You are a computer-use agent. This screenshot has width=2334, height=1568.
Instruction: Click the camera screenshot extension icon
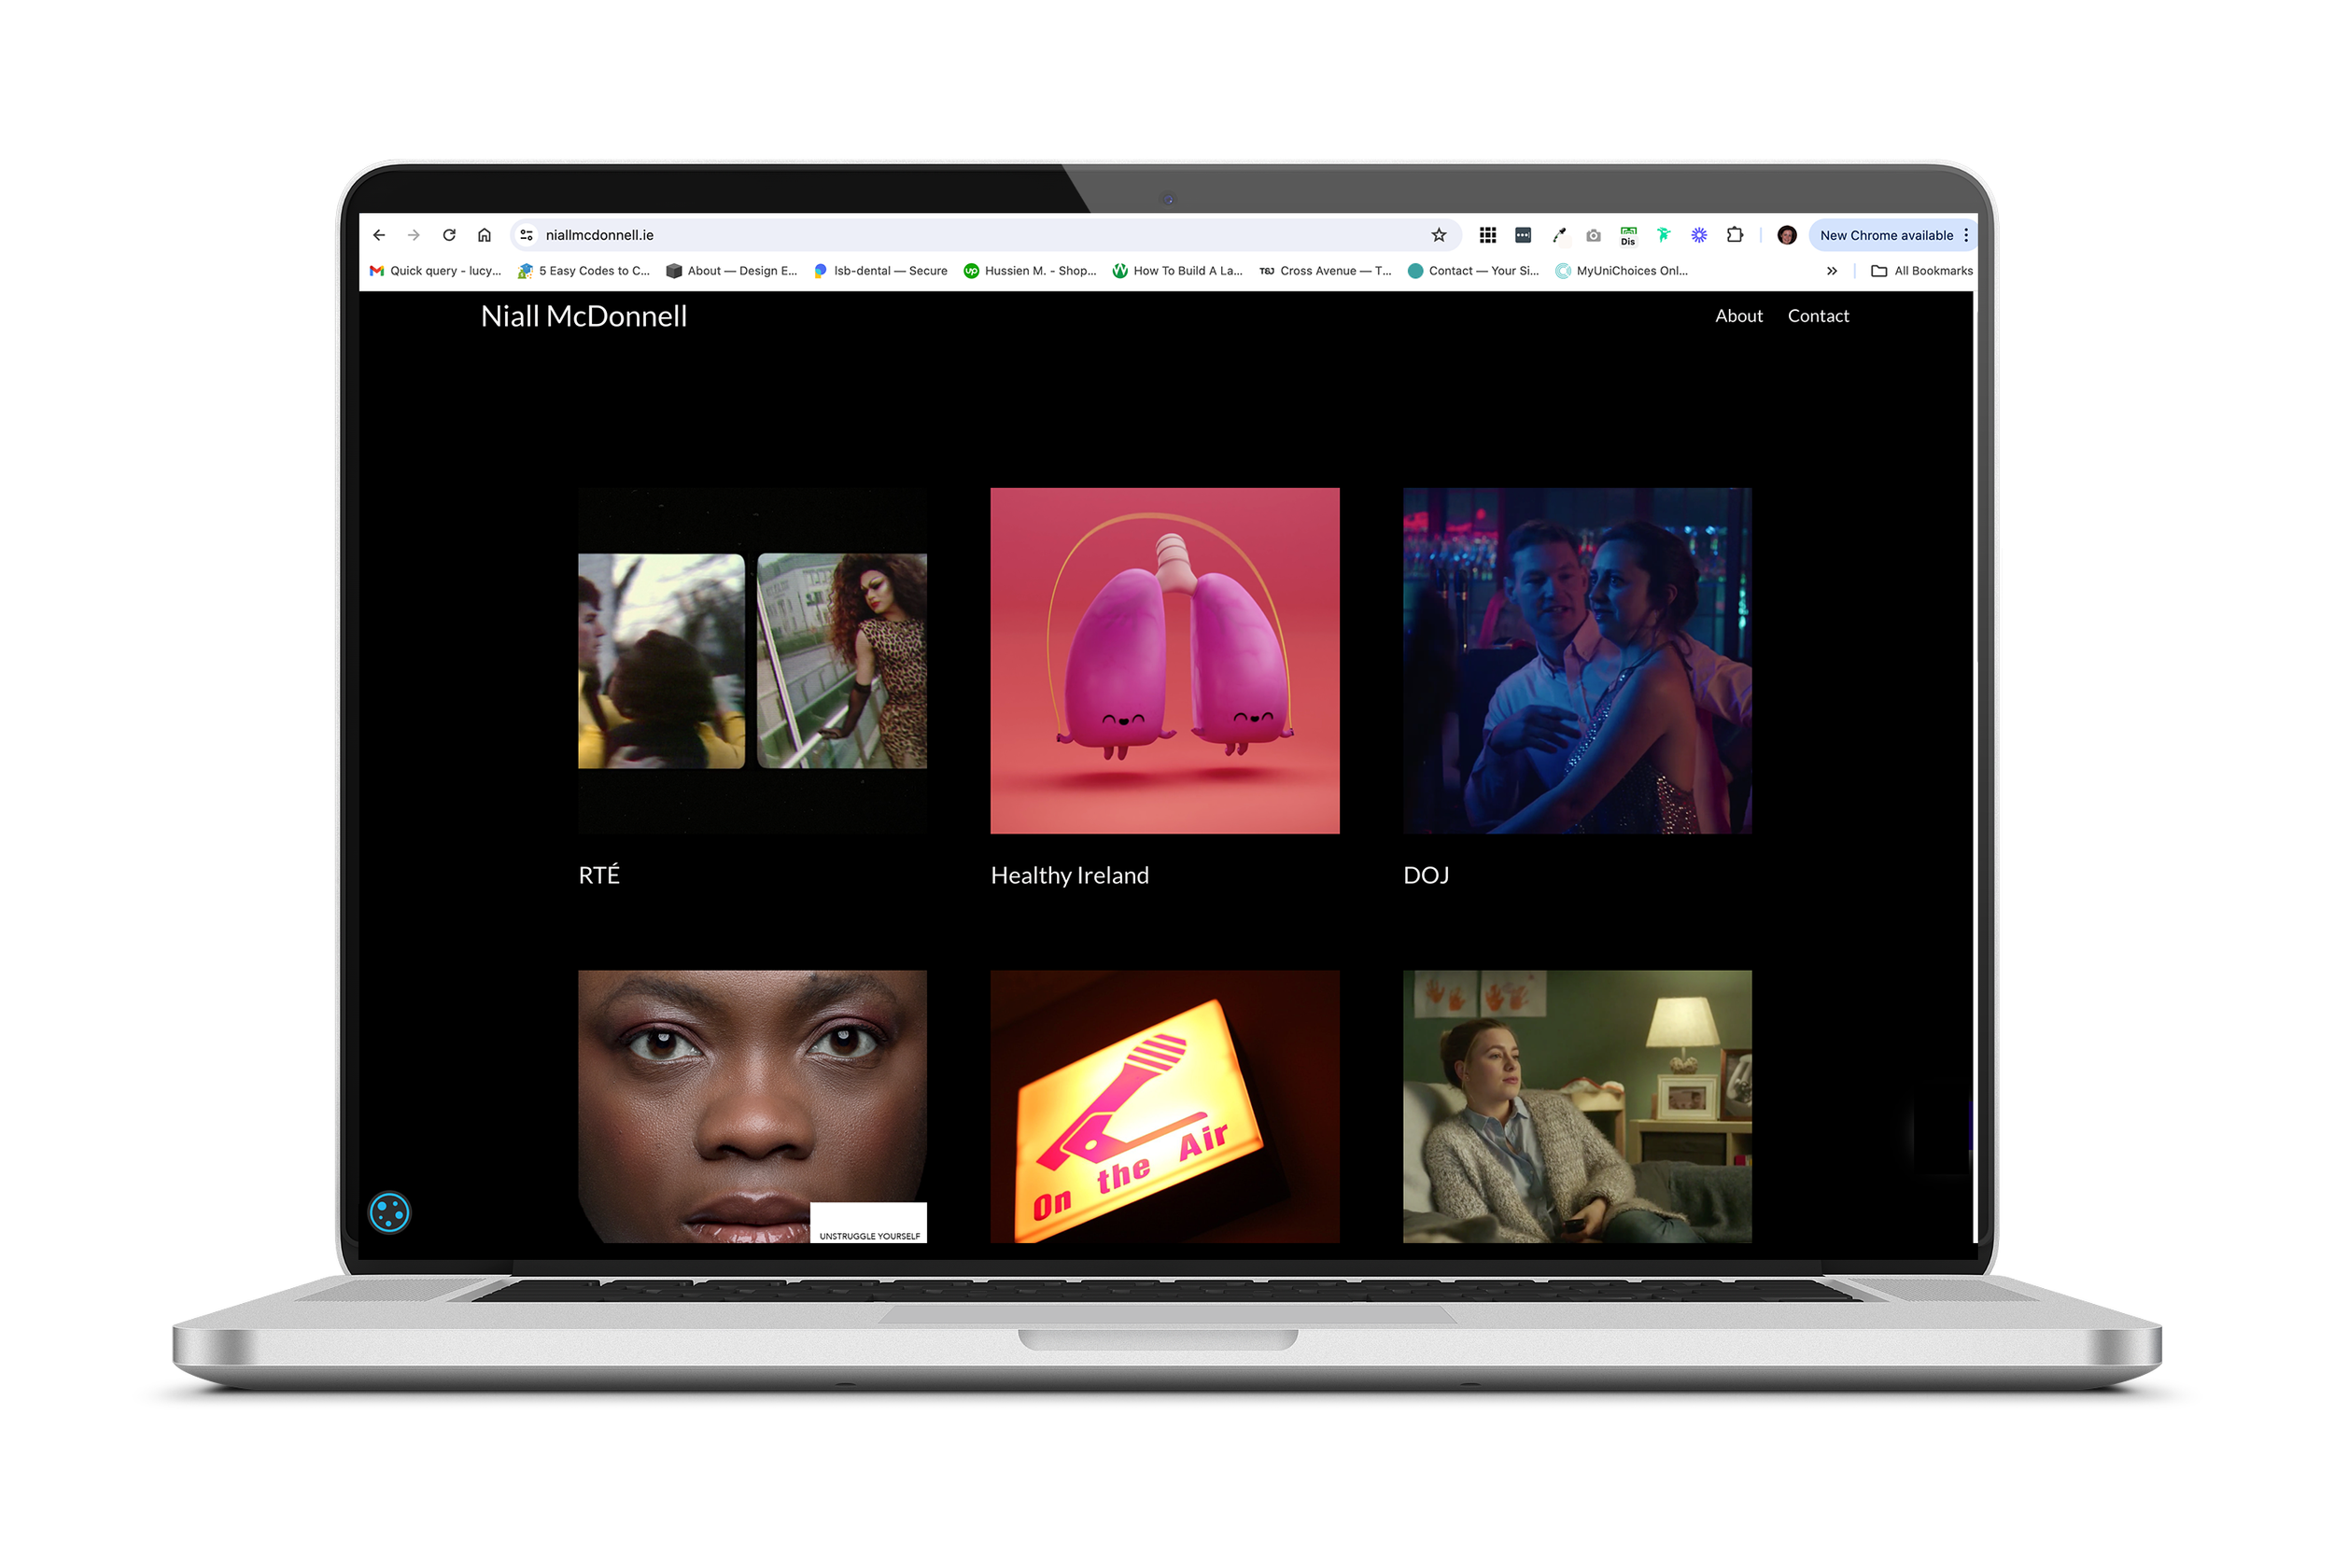[x=1593, y=235]
